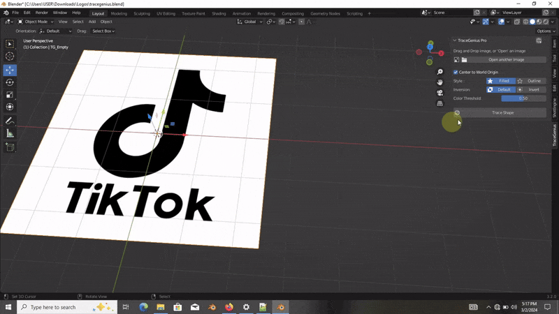Viewport: 559px width, 314px height.
Task: Activate the Move tool
Action: [x=10, y=70]
